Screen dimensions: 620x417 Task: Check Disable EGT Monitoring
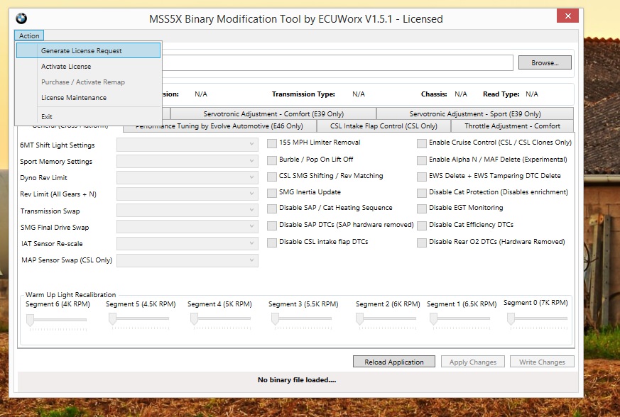[x=422, y=208]
